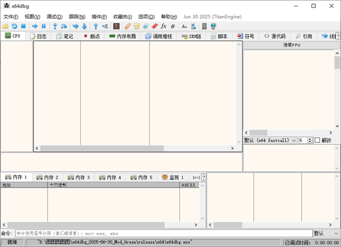Open the fx functions icon
This screenshot has height=247, width=341.
tap(163, 26)
